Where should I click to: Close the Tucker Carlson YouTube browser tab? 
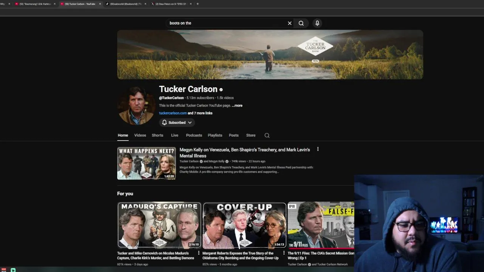point(100,4)
